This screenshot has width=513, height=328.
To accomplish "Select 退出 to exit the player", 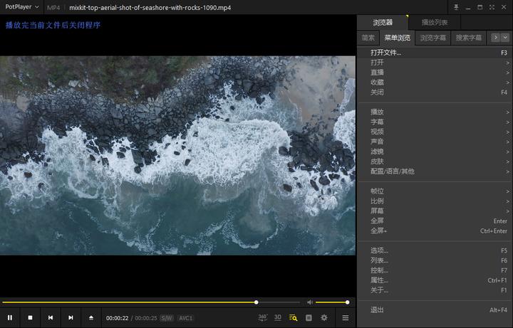I will [377, 310].
